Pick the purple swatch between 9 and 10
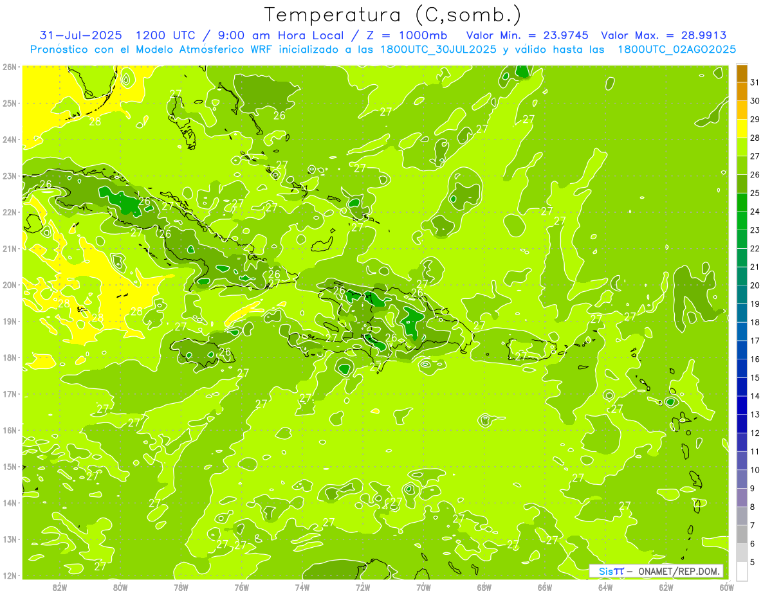 click(742, 479)
